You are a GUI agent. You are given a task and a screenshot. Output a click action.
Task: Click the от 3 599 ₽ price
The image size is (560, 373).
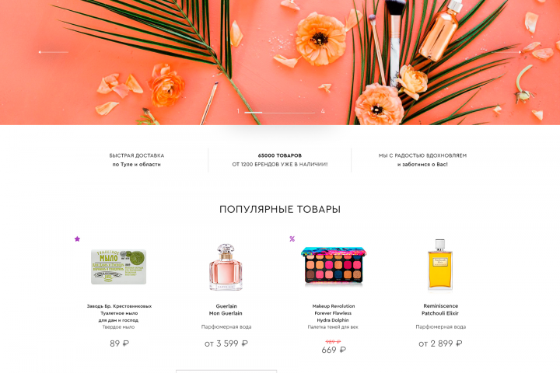226,343
